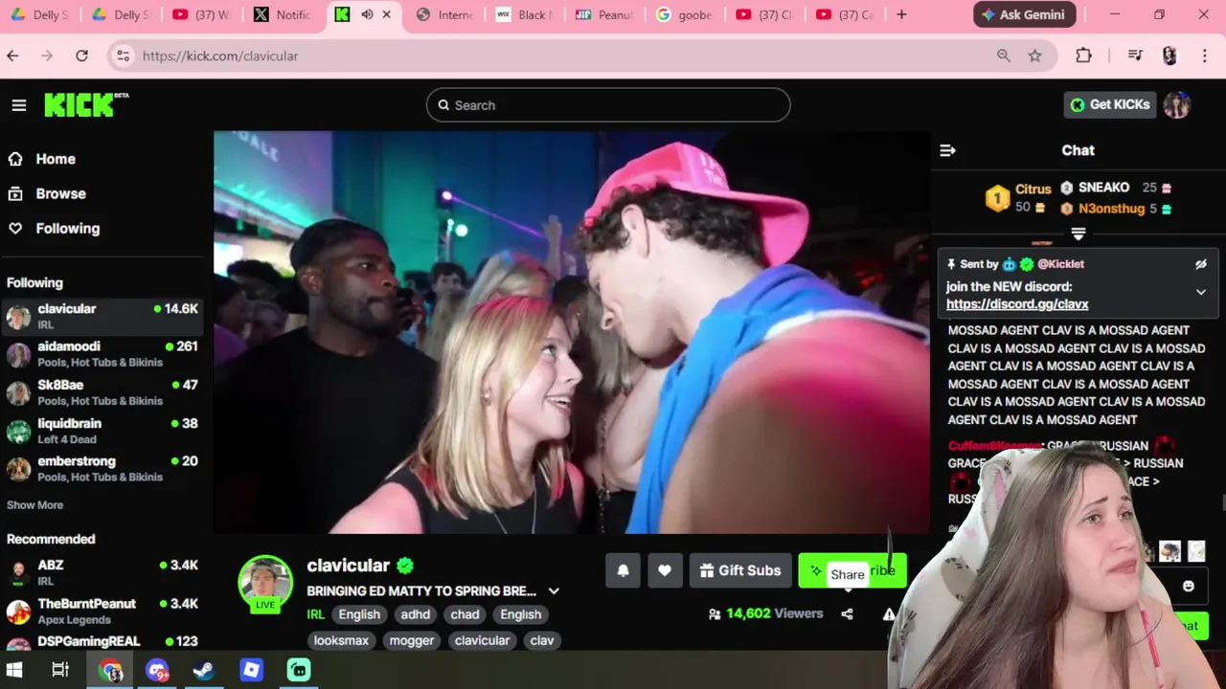Focus the Kick Search box
The image size is (1226, 689).
pyautogui.click(x=608, y=105)
